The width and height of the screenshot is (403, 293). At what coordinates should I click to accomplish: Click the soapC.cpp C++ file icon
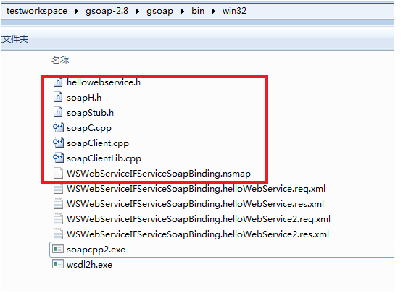click(58, 128)
